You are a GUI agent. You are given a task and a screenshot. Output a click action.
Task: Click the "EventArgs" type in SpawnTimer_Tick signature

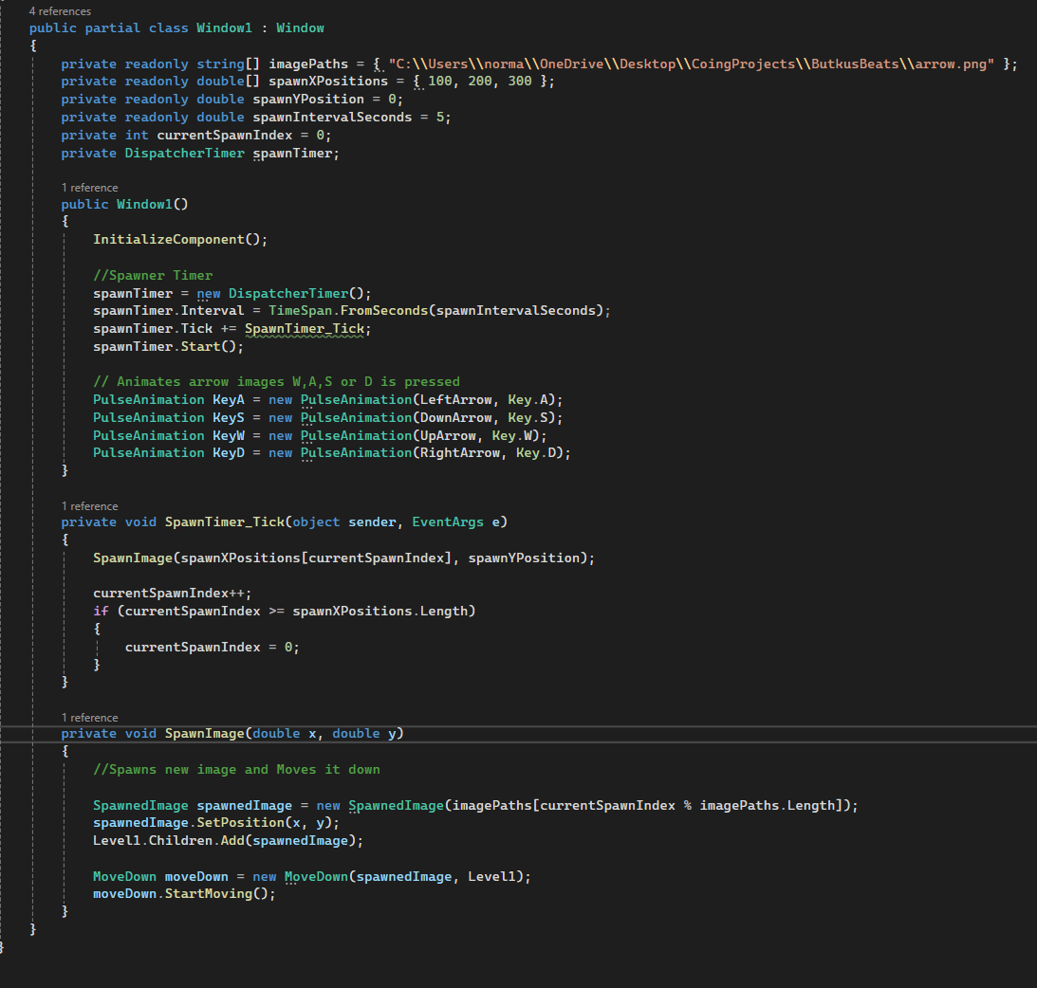(x=448, y=522)
